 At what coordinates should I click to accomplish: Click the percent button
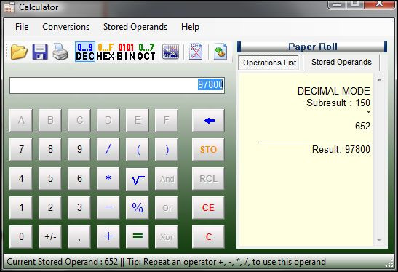[x=137, y=208]
